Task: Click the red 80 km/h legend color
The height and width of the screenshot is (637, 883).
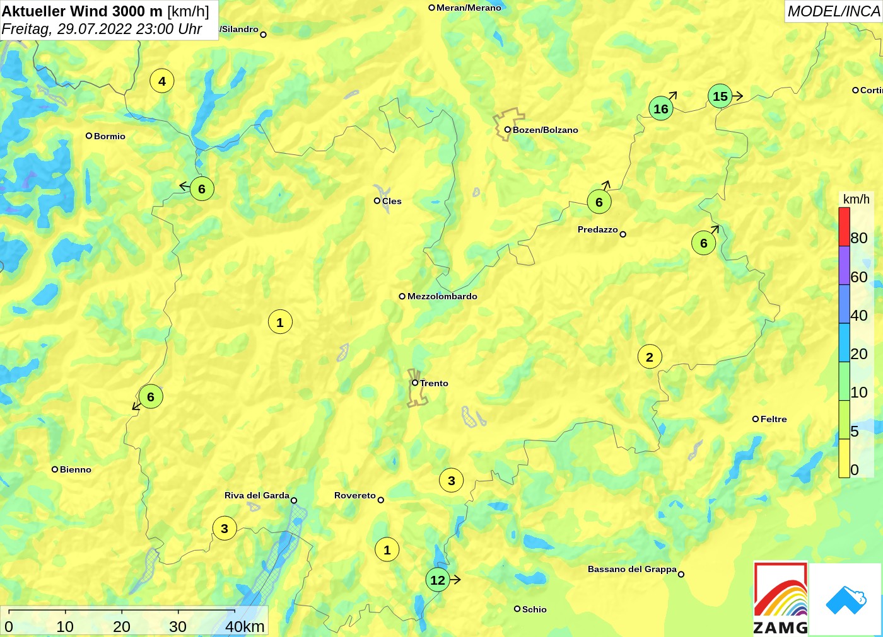Action: tap(844, 227)
